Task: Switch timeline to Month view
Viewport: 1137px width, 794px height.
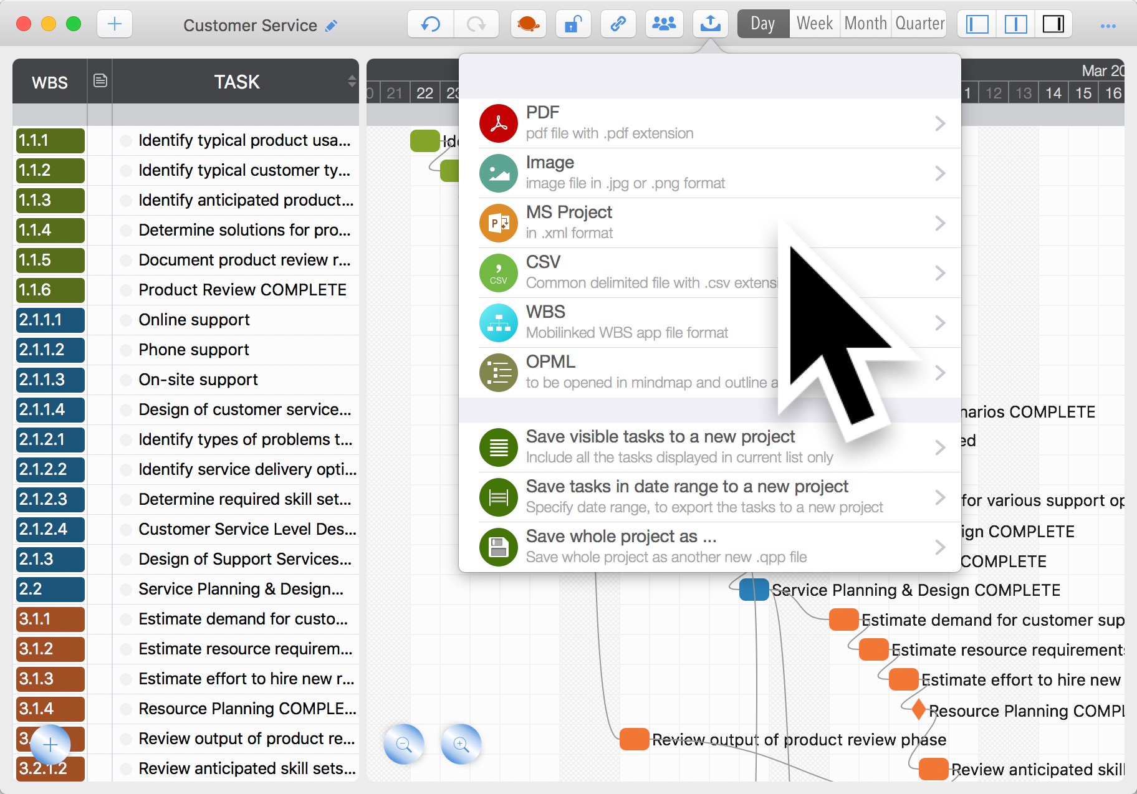Action: [865, 24]
